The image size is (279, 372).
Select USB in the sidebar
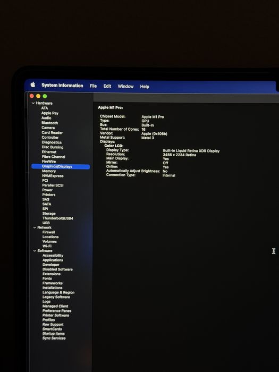(x=46, y=223)
